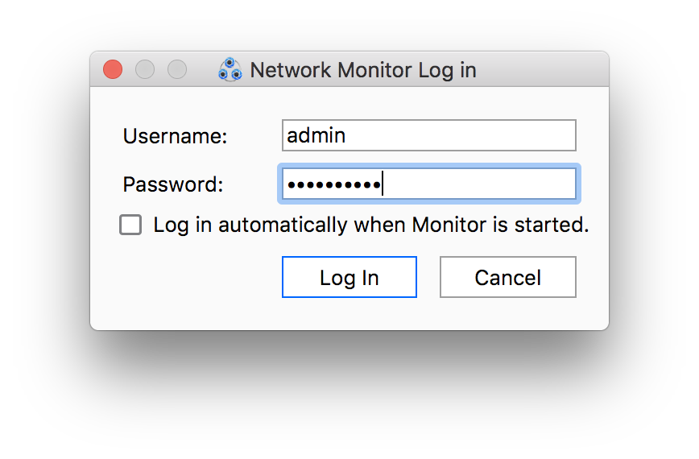Click the grayed-out minimize window button
Screen dimensions: 699x459
click(145, 70)
